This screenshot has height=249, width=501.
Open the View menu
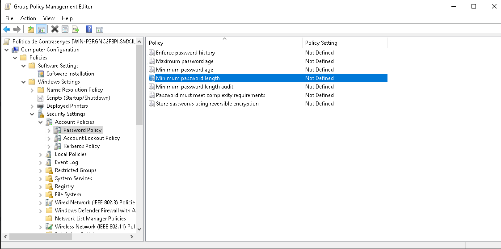tap(49, 18)
